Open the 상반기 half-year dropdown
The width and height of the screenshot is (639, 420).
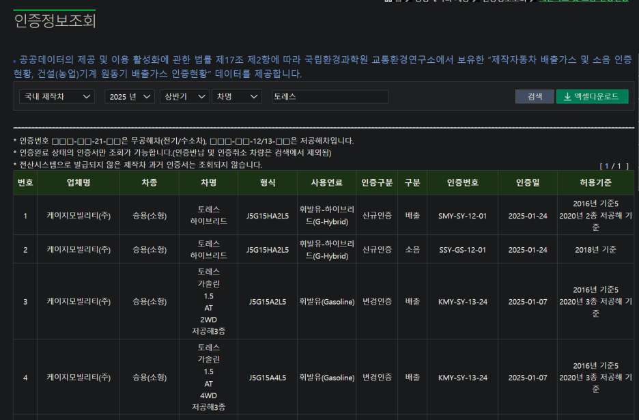point(184,97)
